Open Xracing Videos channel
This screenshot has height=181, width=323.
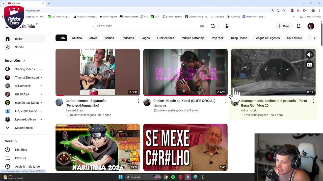coord(24,69)
